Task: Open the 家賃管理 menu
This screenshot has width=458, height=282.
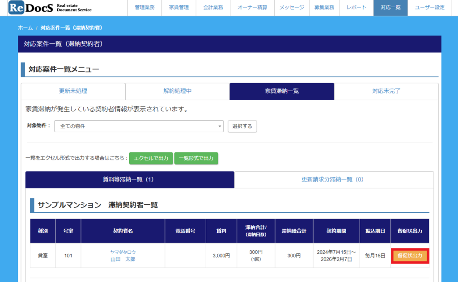Action: tap(179, 8)
